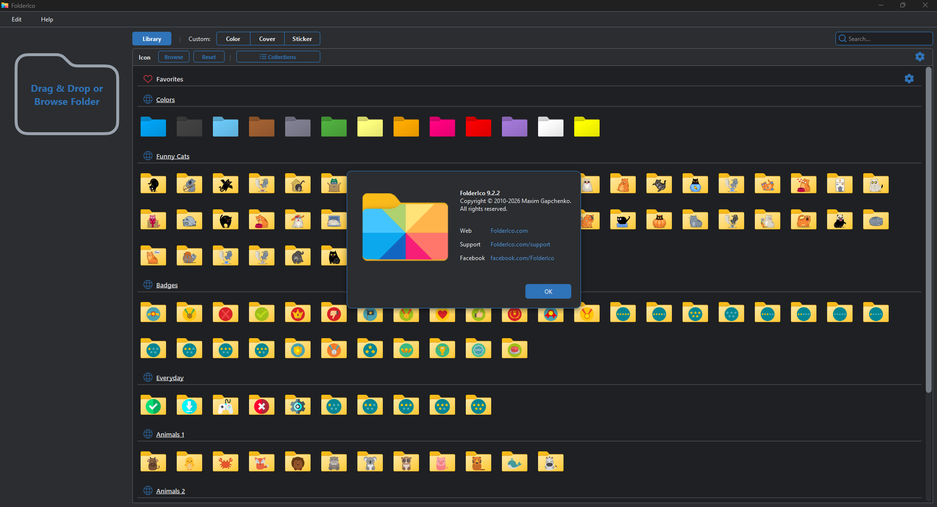Open the Colors collection link
Viewport: 937px width, 507px height.
[166, 100]
